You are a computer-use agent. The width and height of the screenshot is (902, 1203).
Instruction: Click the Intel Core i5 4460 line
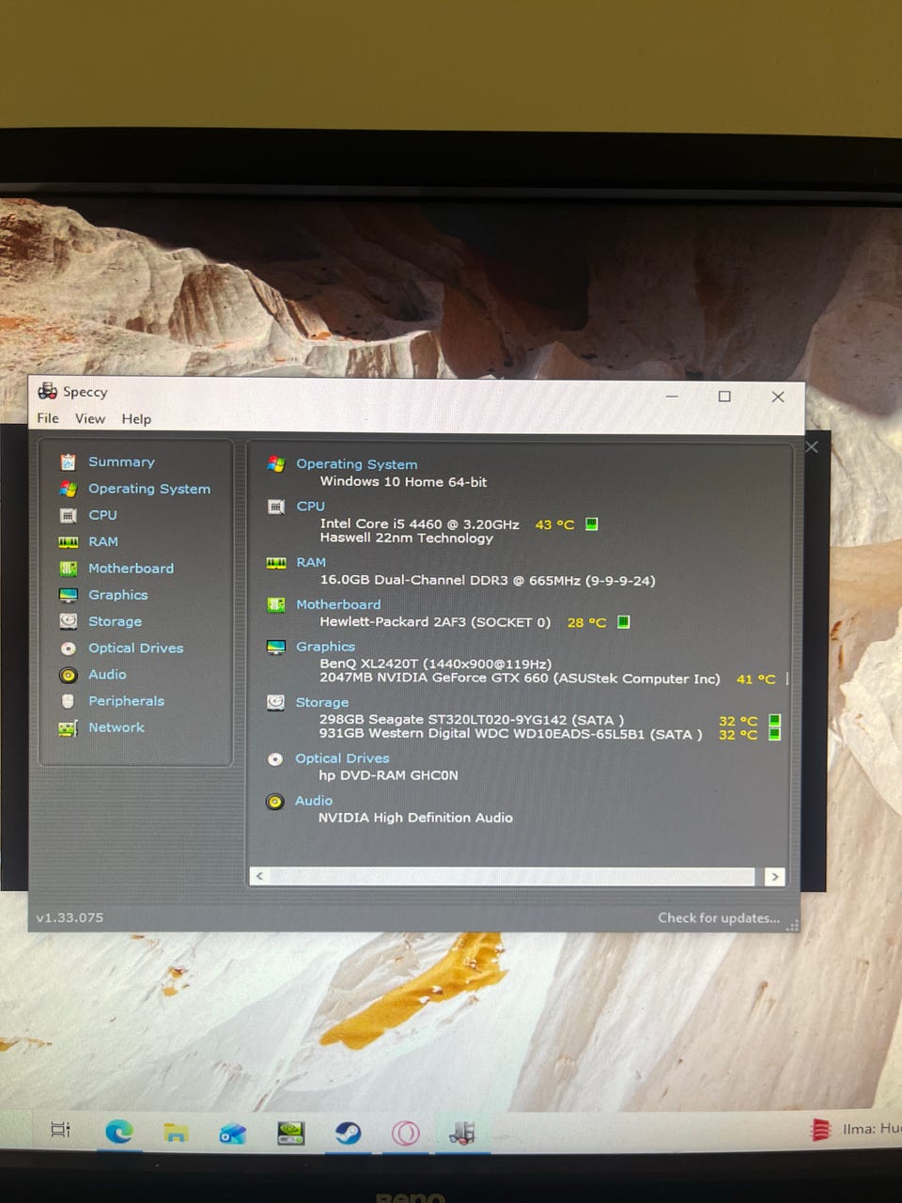(x=419, y=523)
